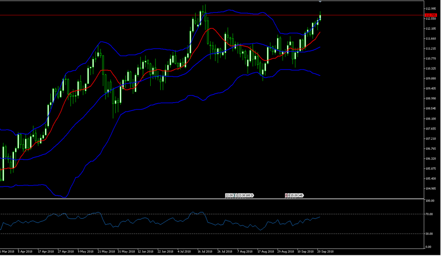
Task: Click the 30.00 oscillator level label
Action: click(429, 234)
